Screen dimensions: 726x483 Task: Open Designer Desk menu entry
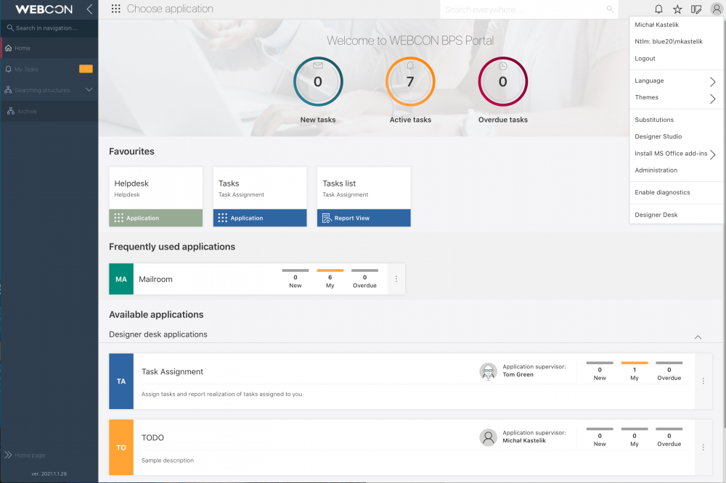click(656, 215)
